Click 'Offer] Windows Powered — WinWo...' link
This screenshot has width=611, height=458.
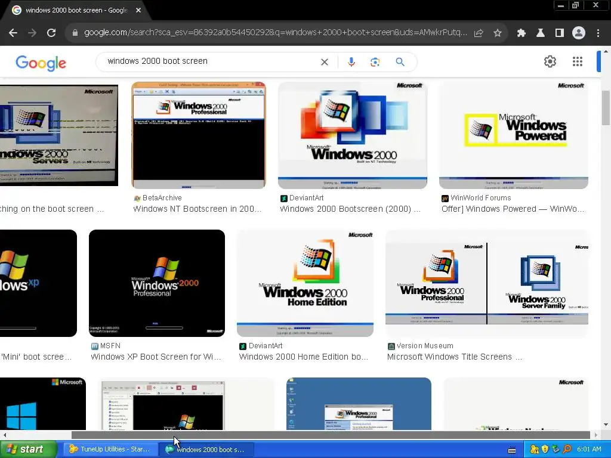coord(513,209)
